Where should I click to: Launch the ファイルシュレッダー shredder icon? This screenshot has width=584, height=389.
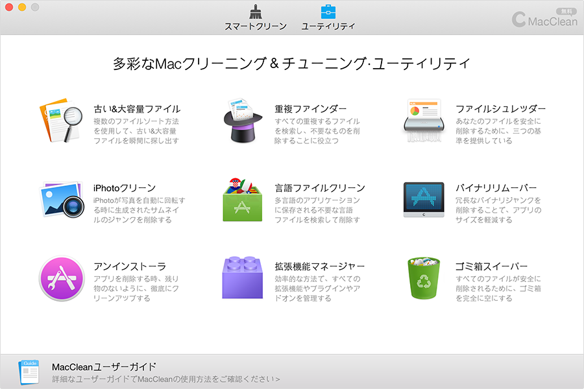click(x=424, y=121)
